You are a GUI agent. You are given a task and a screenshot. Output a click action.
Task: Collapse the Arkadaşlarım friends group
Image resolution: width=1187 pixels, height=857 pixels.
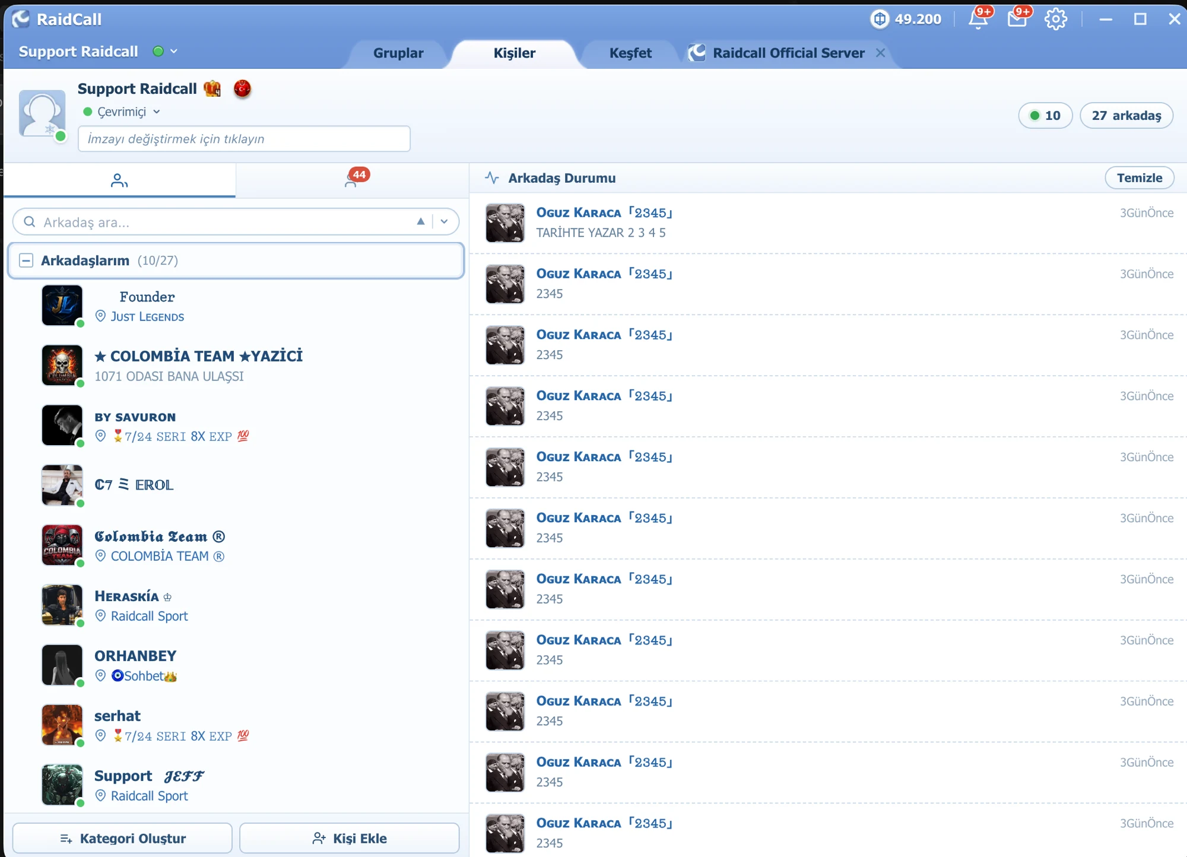coord(26,260)
